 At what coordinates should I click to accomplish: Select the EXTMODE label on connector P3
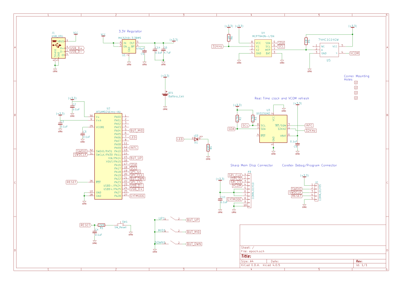pos(235,199)
